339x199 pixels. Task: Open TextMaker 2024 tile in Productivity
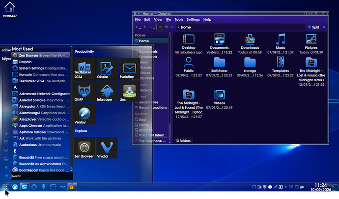[x=84, y=68]
